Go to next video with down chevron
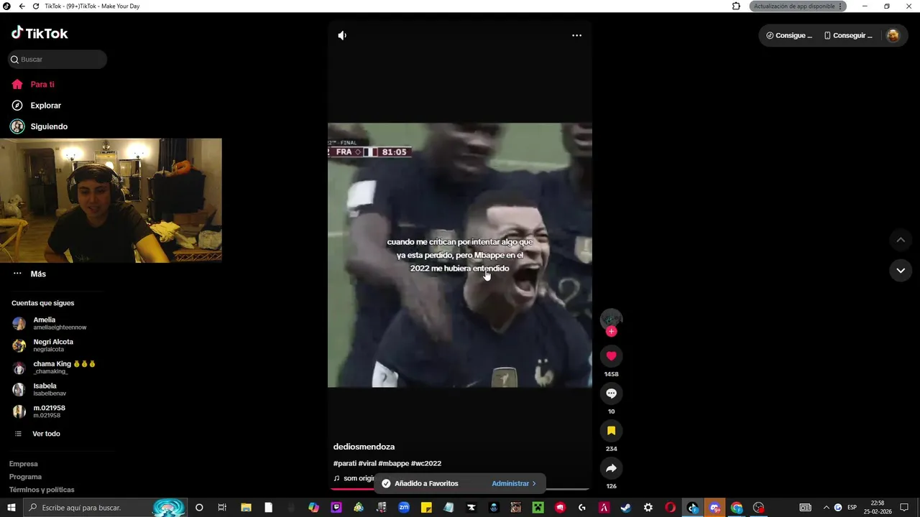This screenshot has height=517, width=920. (x=901, y=271)
